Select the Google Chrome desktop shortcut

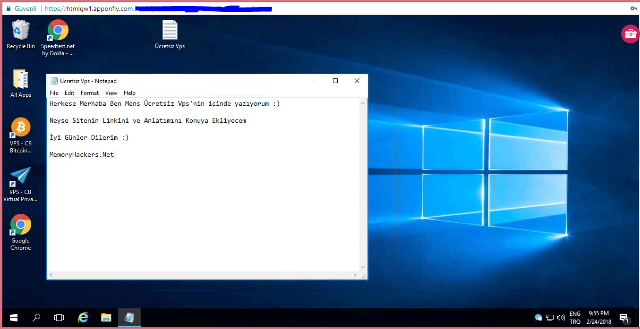point(21,232)
